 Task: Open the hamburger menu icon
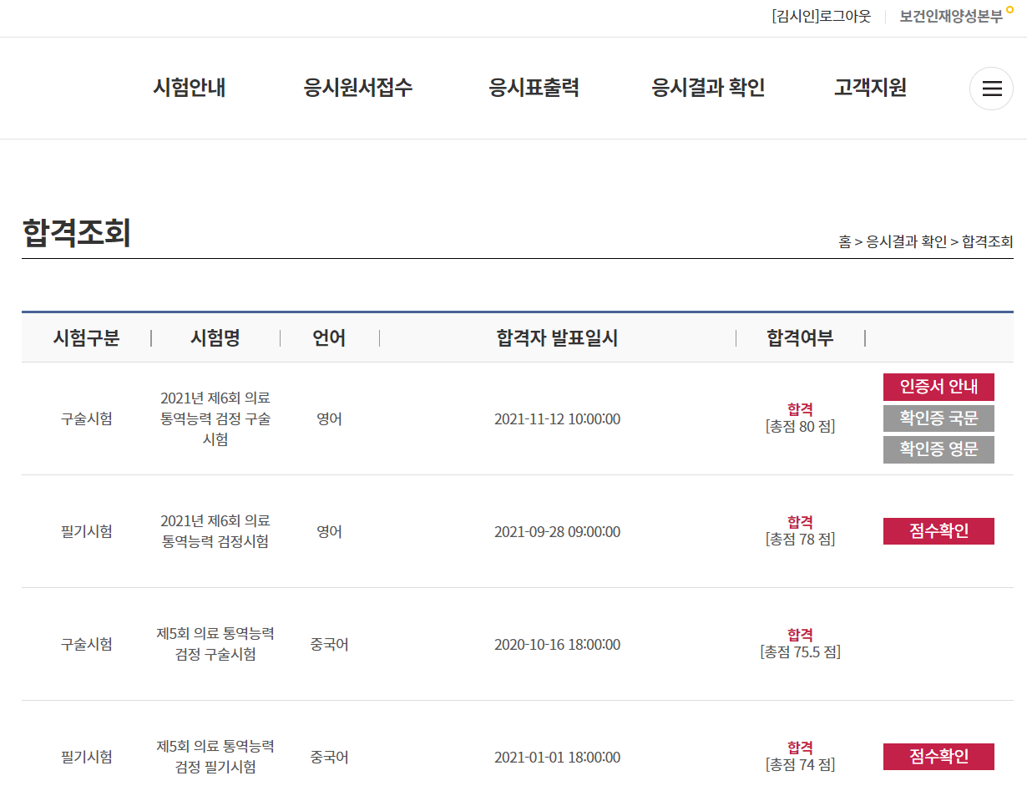click(x=991, y=89)
